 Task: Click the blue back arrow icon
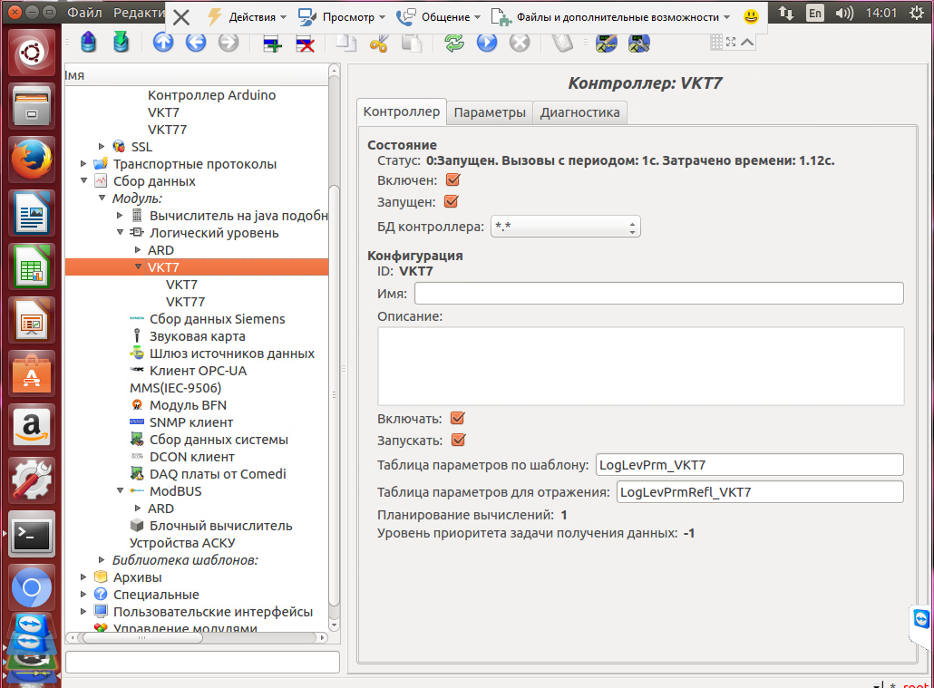[196, 42]
